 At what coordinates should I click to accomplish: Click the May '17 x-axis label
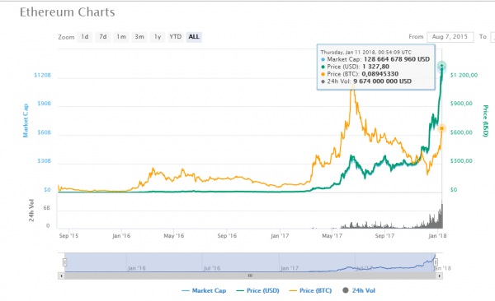coord(332,235)
